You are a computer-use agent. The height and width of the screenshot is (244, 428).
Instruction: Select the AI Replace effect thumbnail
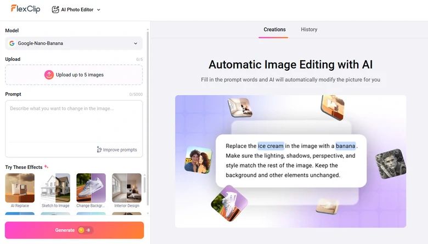pos(20,188)
